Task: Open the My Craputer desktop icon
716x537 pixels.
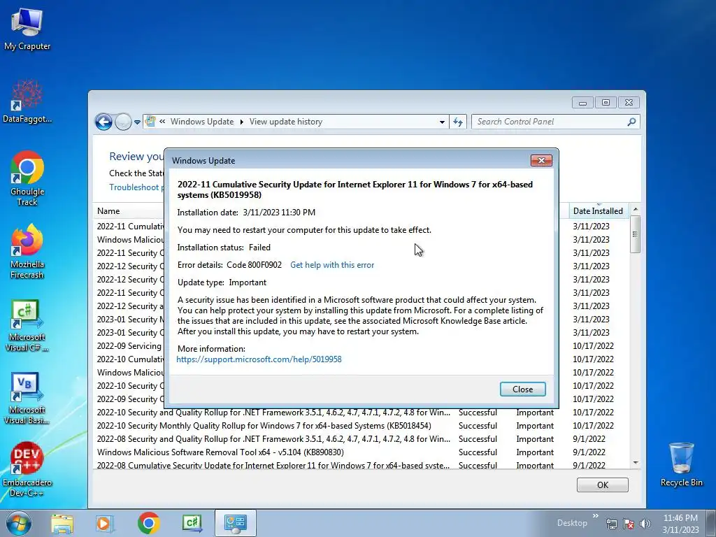Action: click(x=27, y=28)
